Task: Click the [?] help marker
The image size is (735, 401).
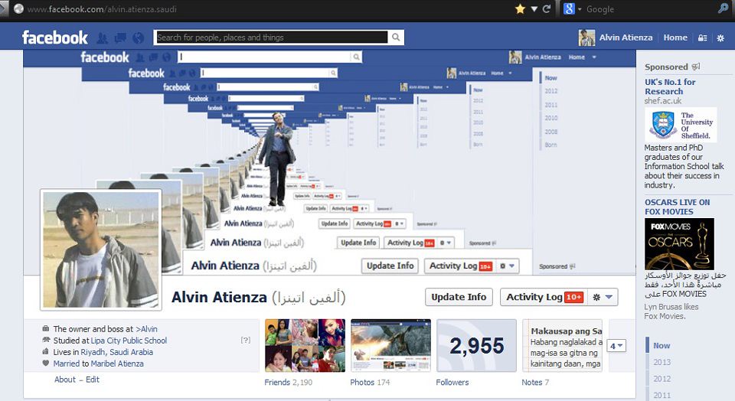Action: (x=245, y=340)
